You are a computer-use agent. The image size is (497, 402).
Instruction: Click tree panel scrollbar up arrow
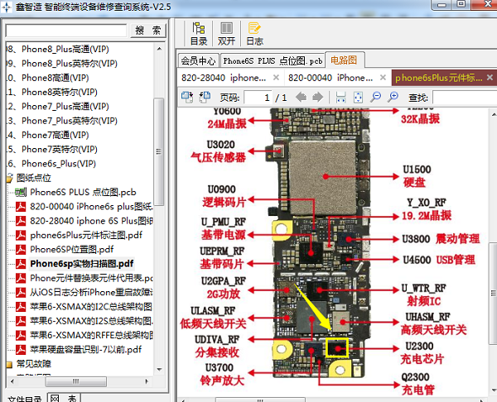pos(159,49)
